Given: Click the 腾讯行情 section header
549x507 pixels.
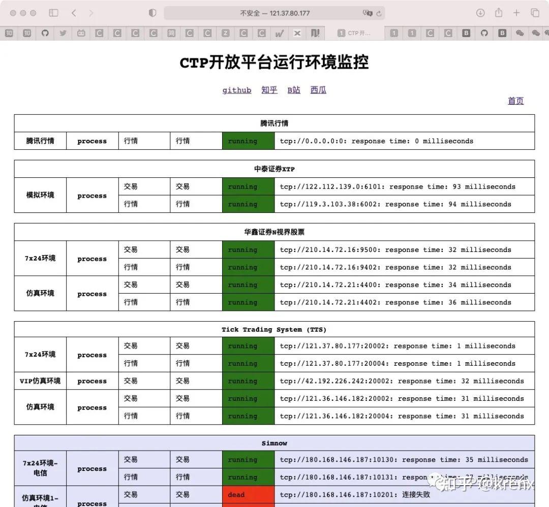Looking at the screenshot, I should pos(274,123).
